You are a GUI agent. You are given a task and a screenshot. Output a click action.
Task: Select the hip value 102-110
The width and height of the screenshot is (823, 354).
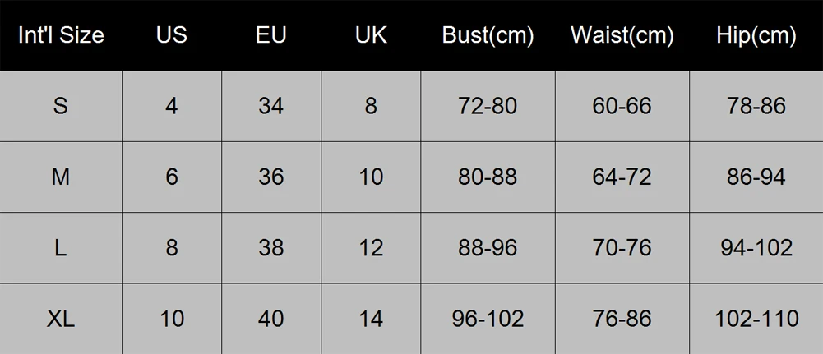click(756, 319)
